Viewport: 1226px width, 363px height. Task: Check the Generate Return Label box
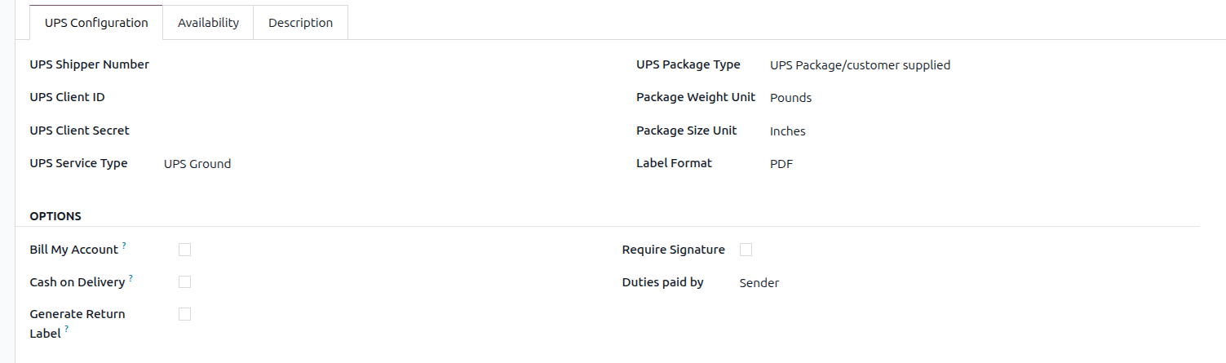tap(184, 314)
